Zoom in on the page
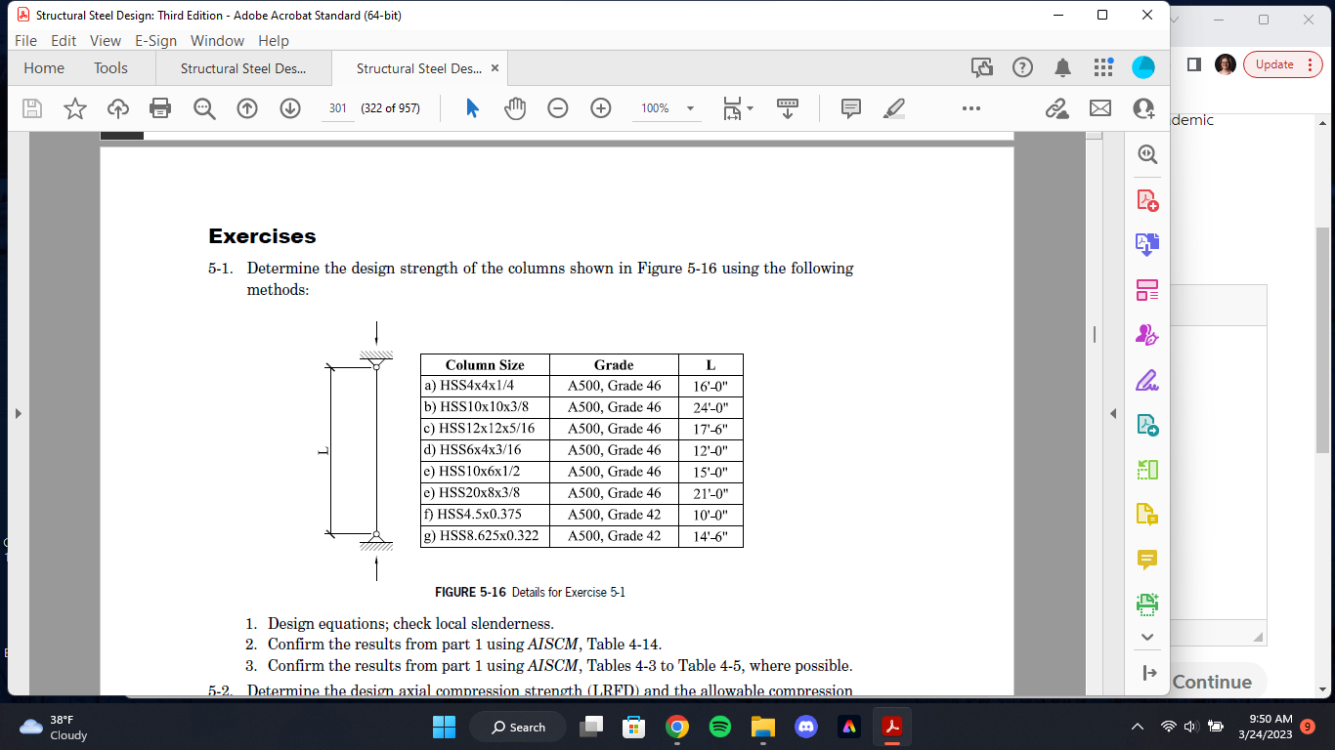1335x750 pixels. (x=601, y=108)
